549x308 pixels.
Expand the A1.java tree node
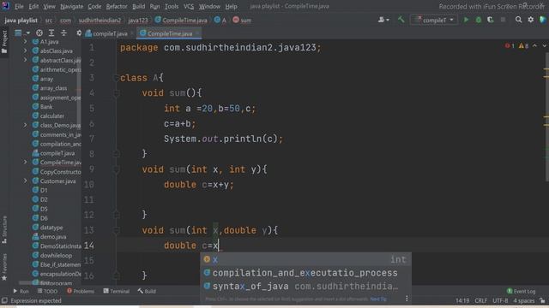pos(25,42)
